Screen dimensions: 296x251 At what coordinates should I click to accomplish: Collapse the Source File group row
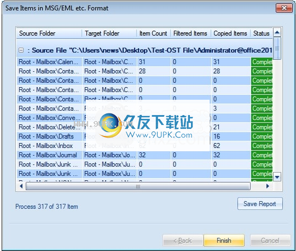[x=21, y=50]
